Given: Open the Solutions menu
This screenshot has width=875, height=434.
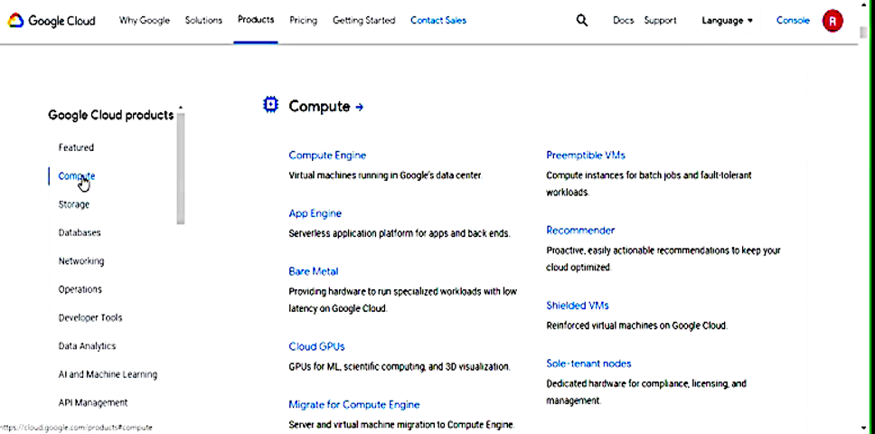Looking at the screenshot, I should [203, 20].
